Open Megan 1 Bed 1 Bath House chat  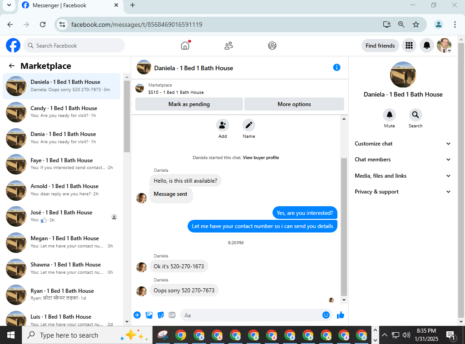pos(62,242)
